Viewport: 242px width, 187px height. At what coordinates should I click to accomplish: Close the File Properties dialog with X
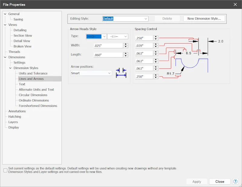235,5
